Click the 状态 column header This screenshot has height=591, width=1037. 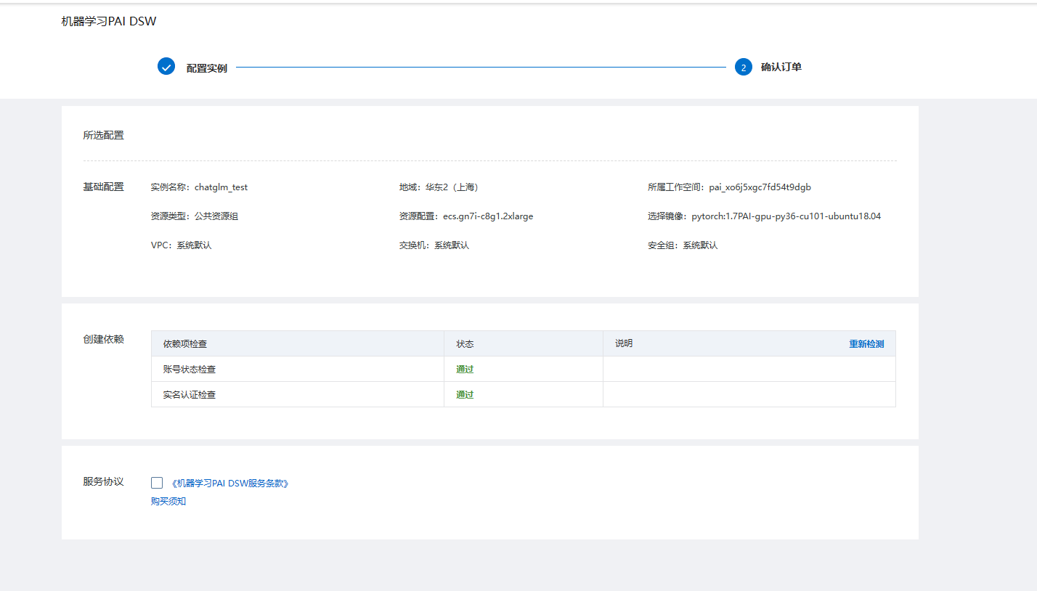[x=465, y=344]
